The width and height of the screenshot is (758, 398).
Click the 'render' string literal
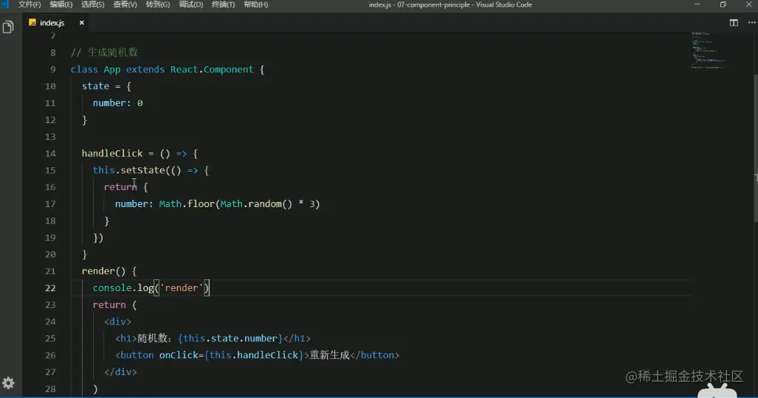182,288
